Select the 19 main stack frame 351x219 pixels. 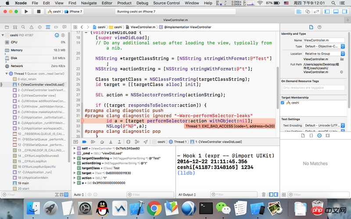[23, 183]
